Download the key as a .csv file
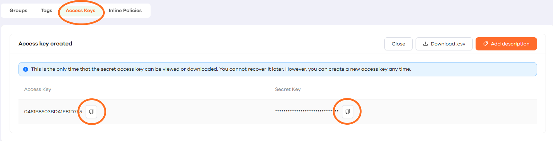Screen dimensions: 553x141 click(x=444, y=44)
